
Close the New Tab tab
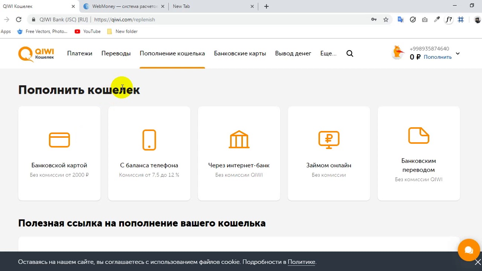[x=252, y=6]
